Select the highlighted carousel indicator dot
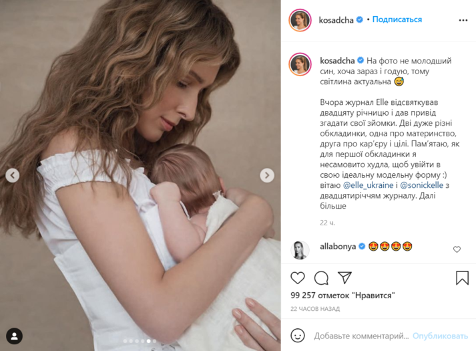Screen dimensions: 476x351 tap(148, 341)
